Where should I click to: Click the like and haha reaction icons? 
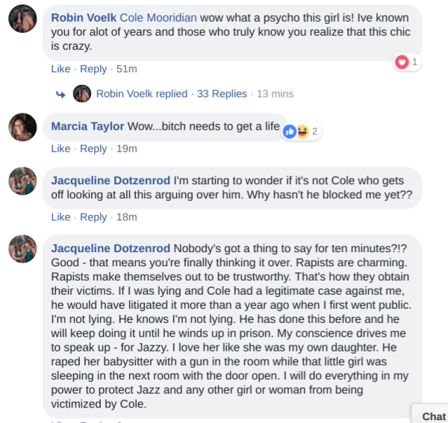(296, 131)
